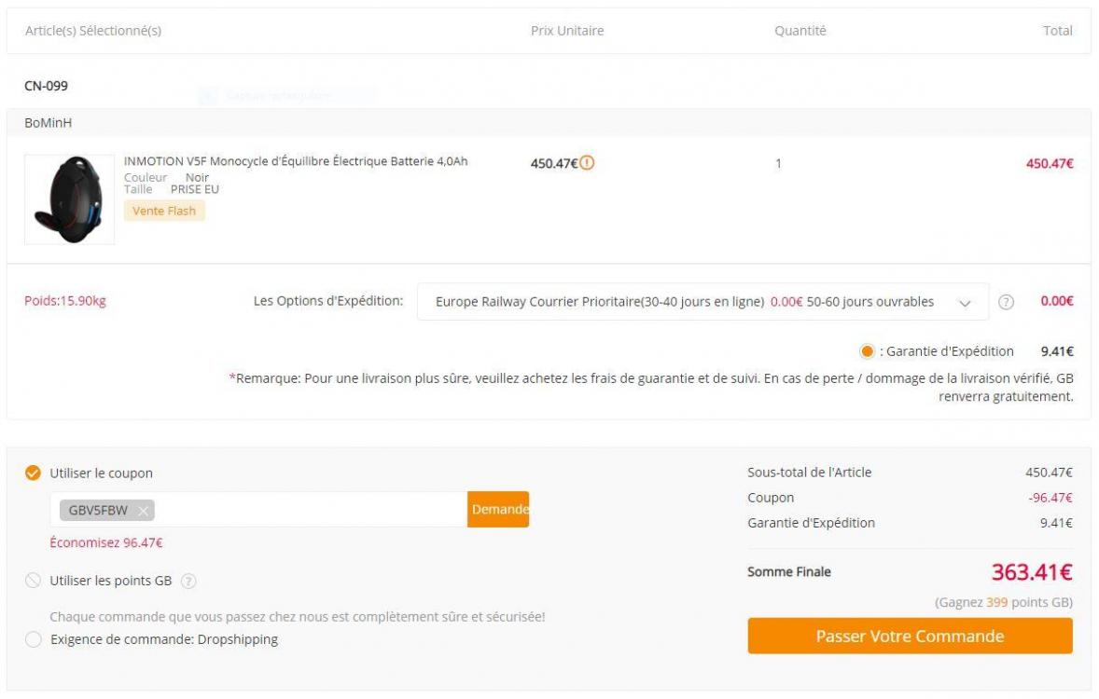This screenshot has height=699, width=1099.
Task: Open the shipping options help question icon
Action: 1006,302
